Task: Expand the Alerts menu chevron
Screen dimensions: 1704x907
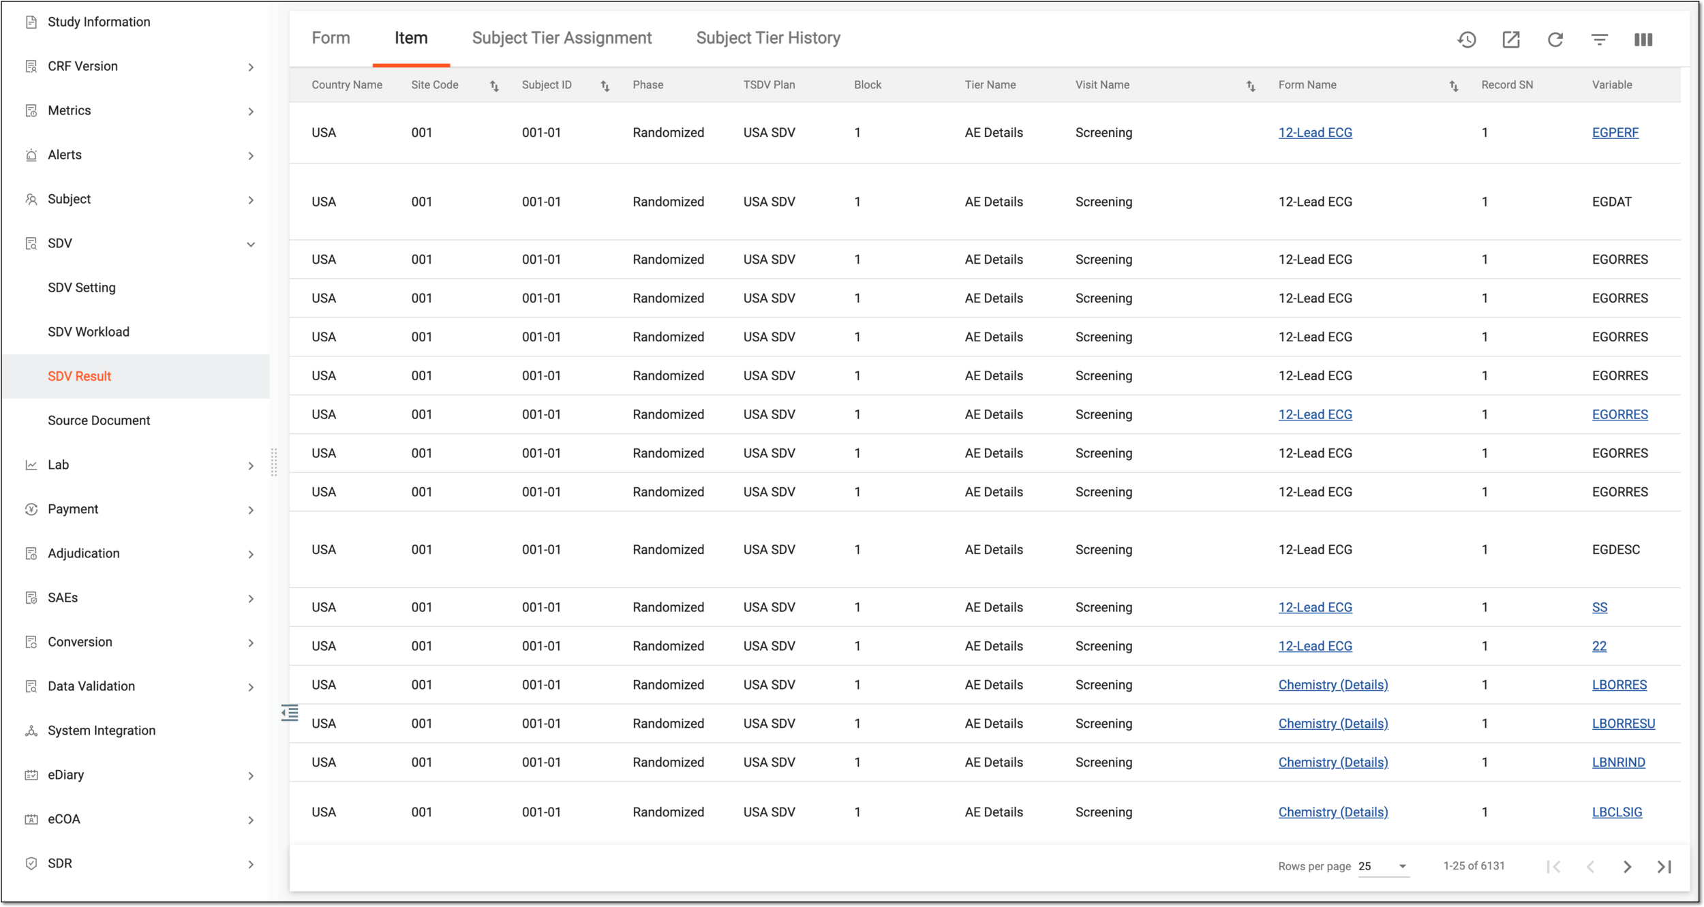Action: pyautogui.click(x=251, y=155)
